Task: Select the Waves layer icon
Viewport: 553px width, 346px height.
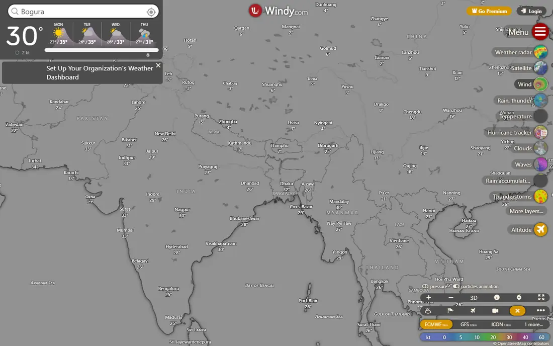Action: [540, 164]
